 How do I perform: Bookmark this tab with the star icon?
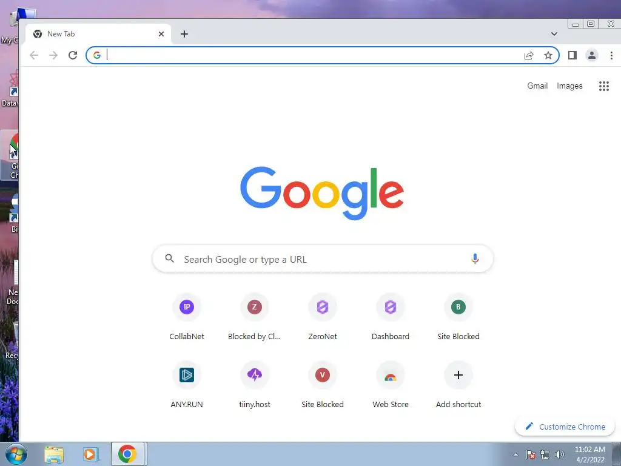point(548,55)
